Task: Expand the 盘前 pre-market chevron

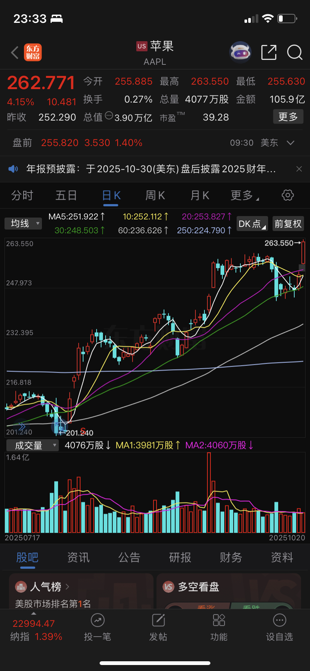Action: click(291, 143)
